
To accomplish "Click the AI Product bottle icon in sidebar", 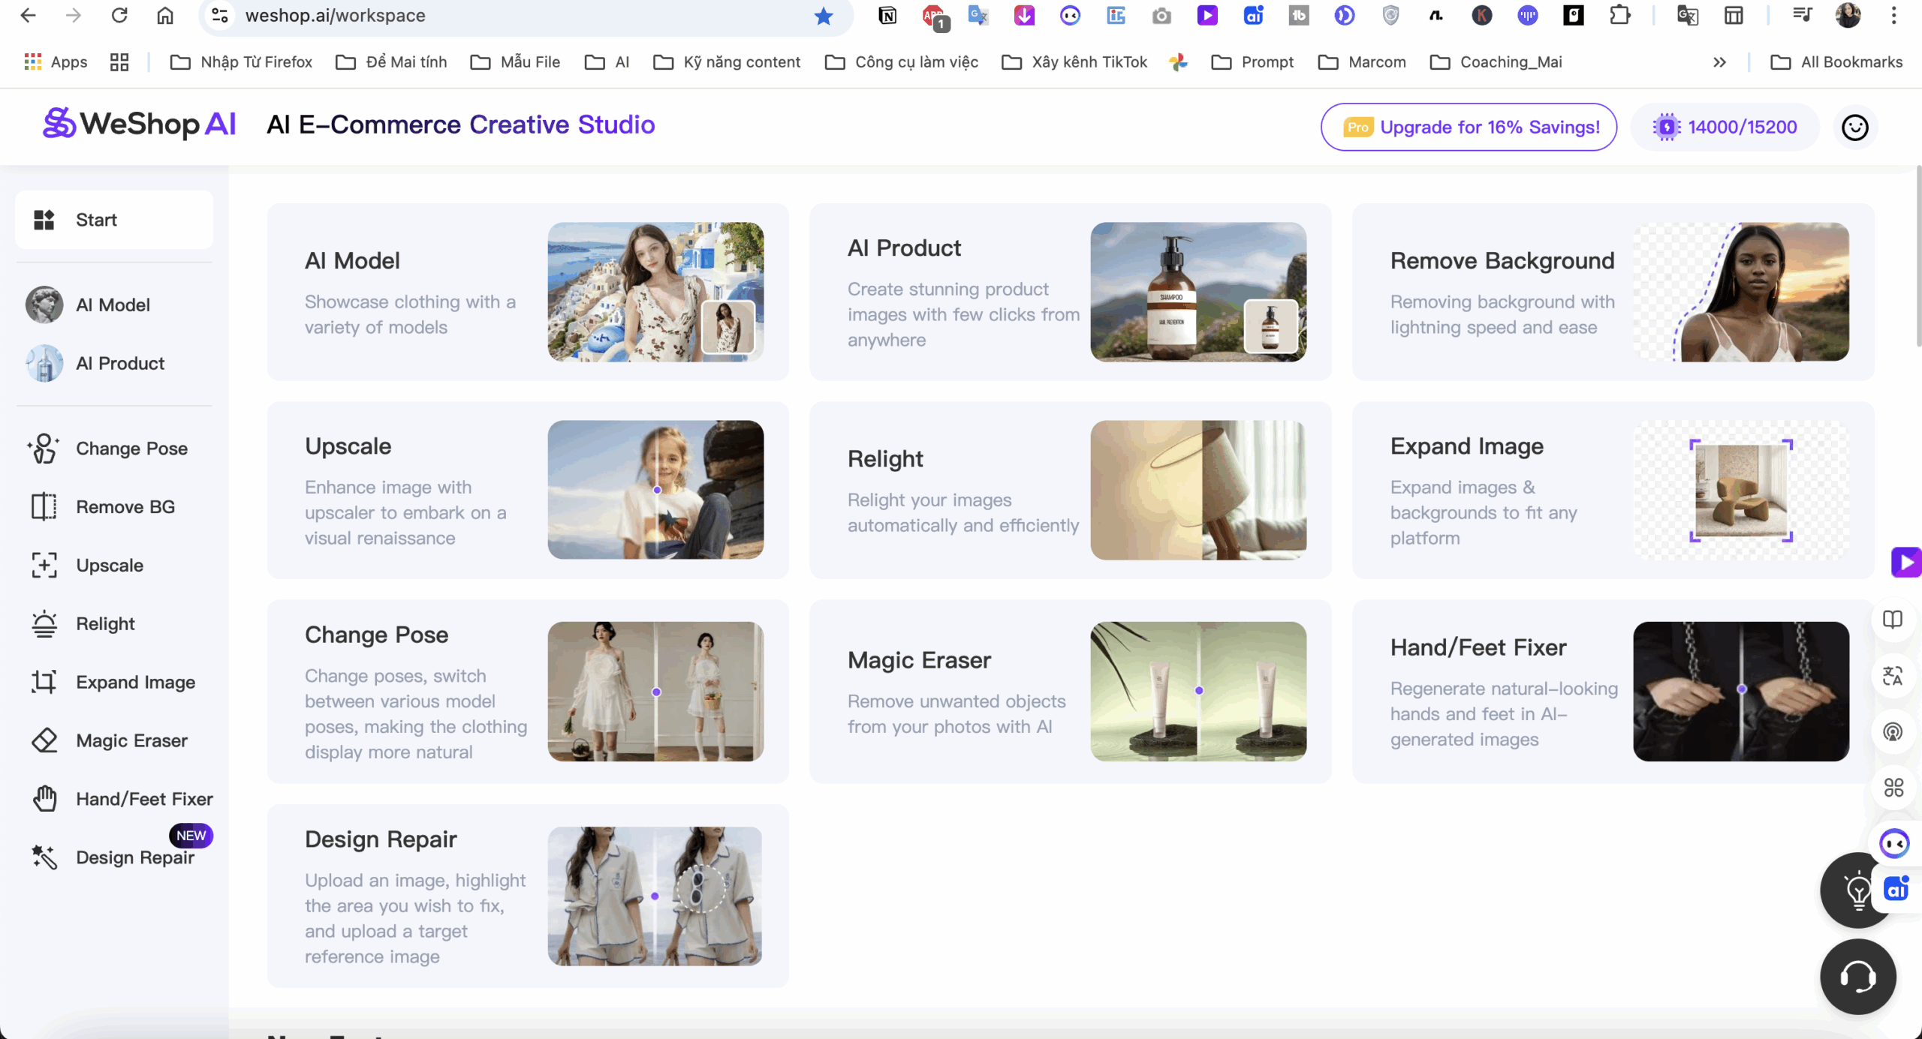I will (44, 363).
